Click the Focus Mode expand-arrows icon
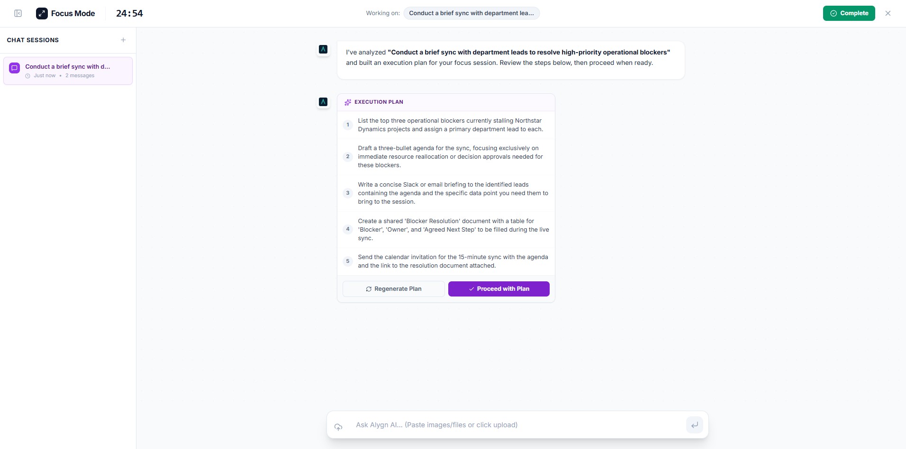 pyautogui.click(x=42, y=13)
